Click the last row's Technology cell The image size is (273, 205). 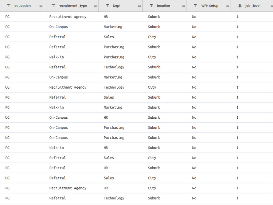[114, 198]
